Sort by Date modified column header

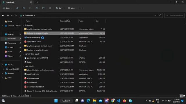tap(65, 21)
